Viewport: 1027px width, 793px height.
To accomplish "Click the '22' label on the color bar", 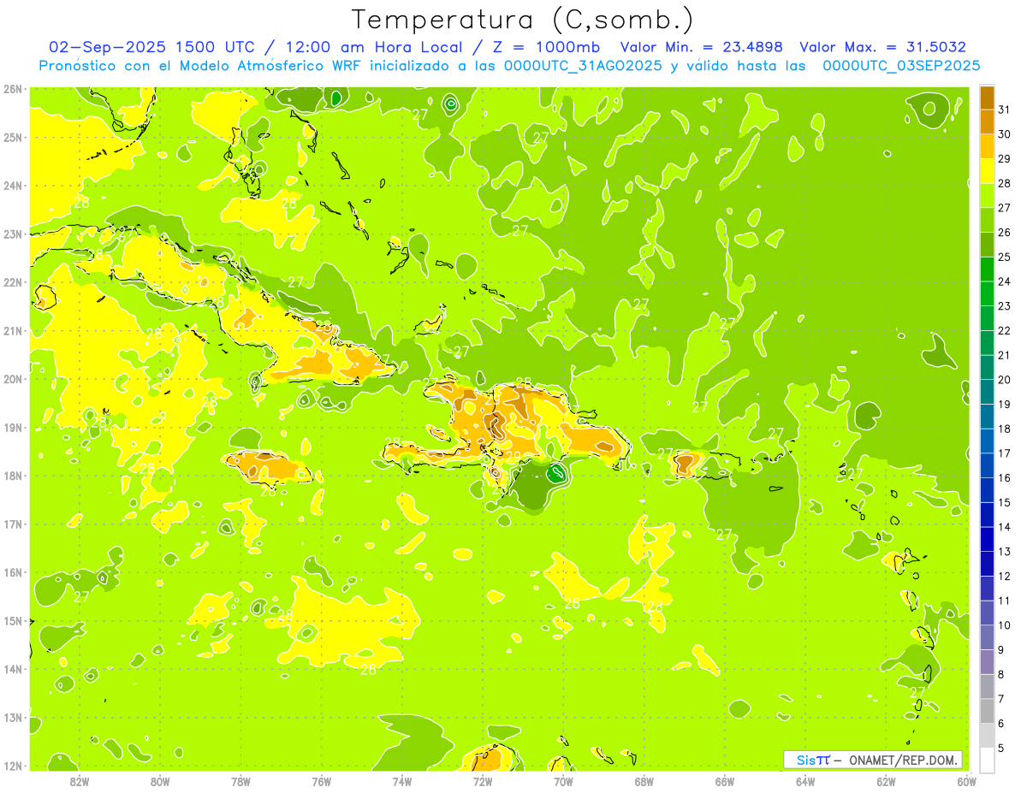I will coord(1004,331).
